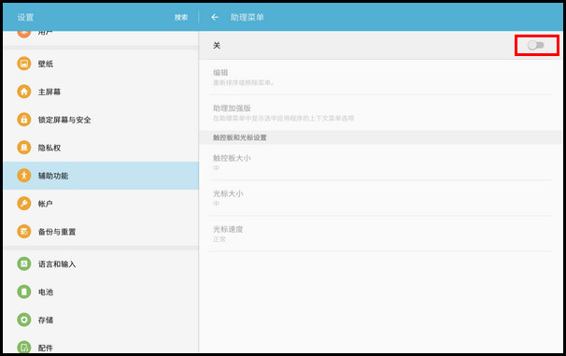Choose the 触控板大小 setting
Screen dimensions: 566x356
click(x=381, y=163)
